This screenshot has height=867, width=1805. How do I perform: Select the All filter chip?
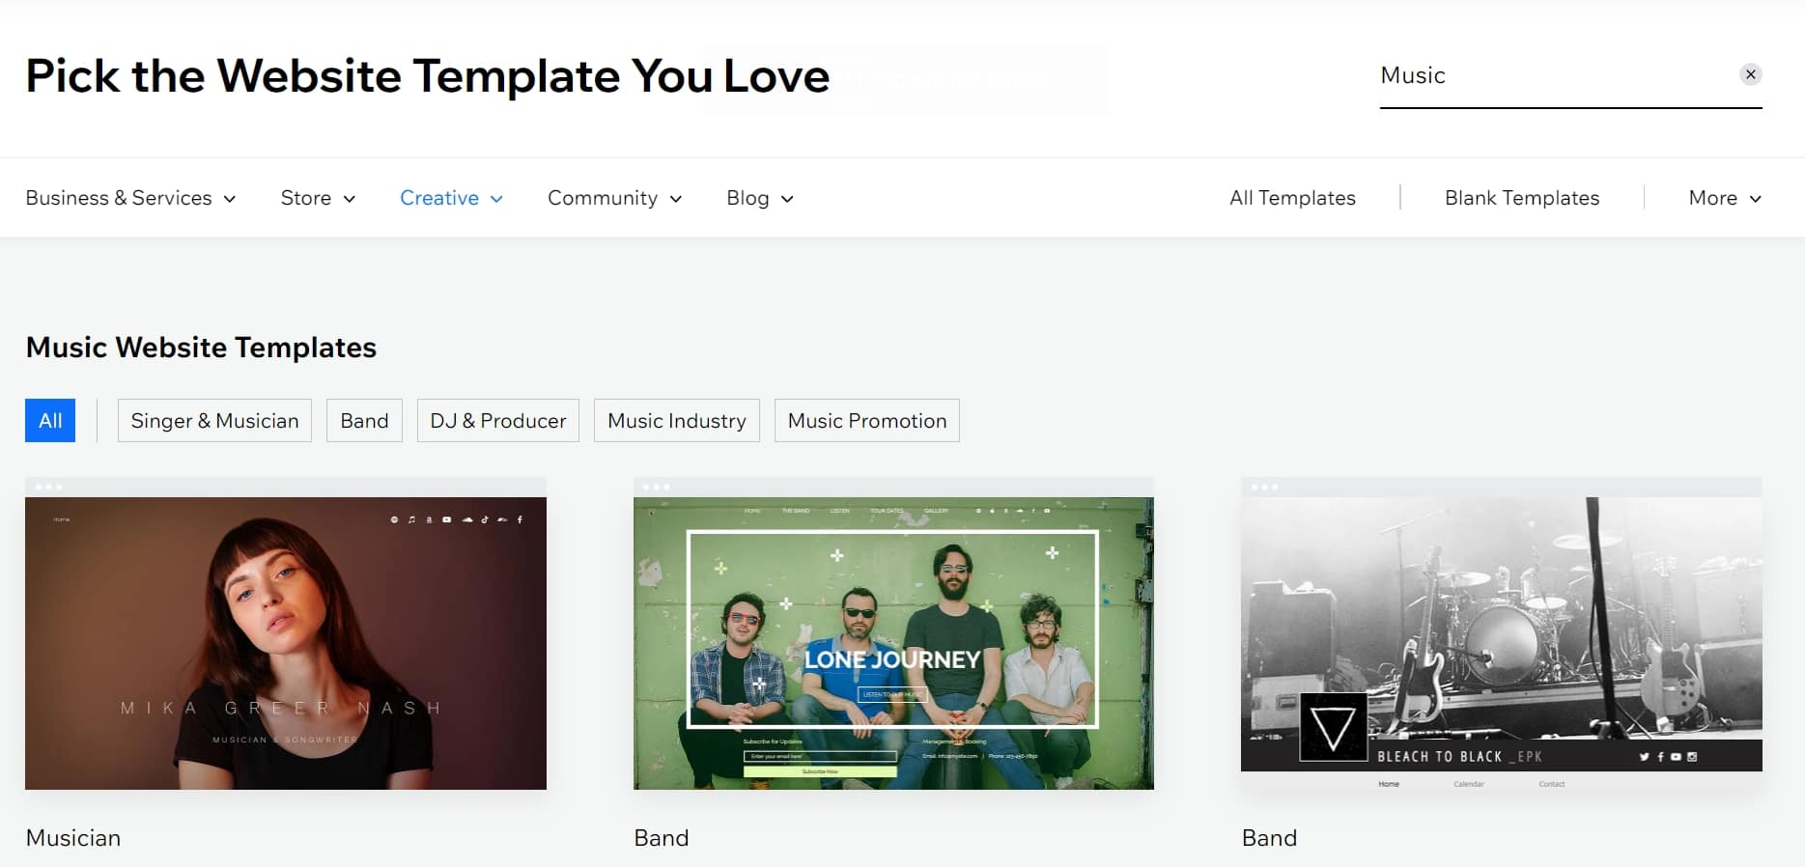pos(50,421)
